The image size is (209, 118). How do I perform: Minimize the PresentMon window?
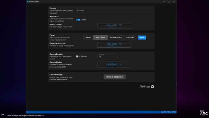[164, 2]
